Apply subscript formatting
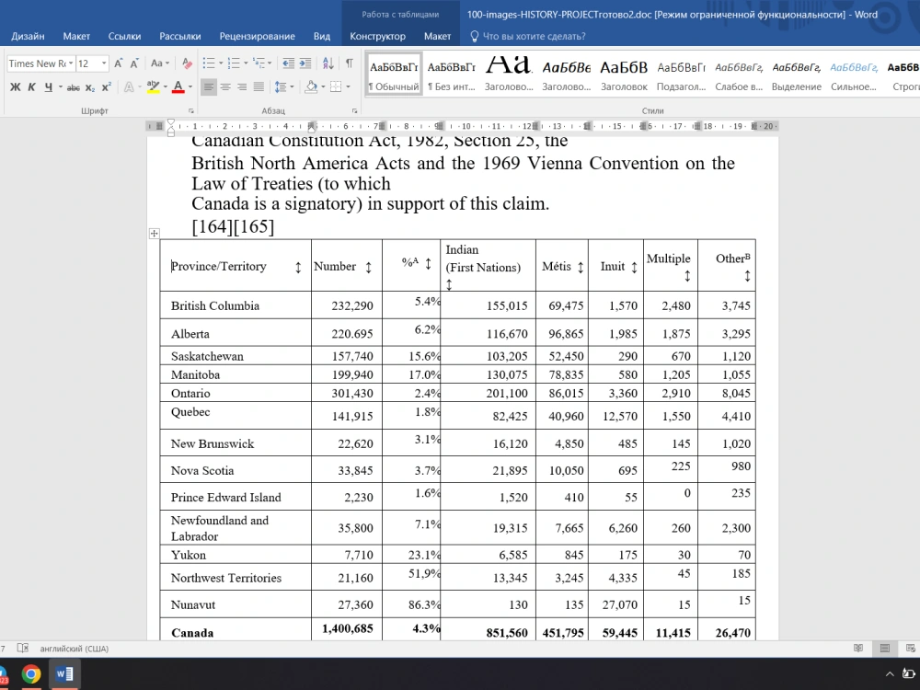 pyautogui.click(x=90, y=87)
